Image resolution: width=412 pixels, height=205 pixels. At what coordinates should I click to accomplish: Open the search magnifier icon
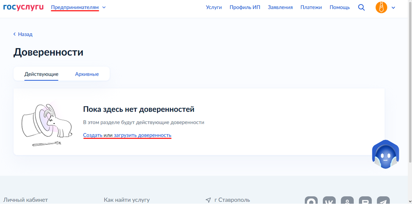(361, 7)
